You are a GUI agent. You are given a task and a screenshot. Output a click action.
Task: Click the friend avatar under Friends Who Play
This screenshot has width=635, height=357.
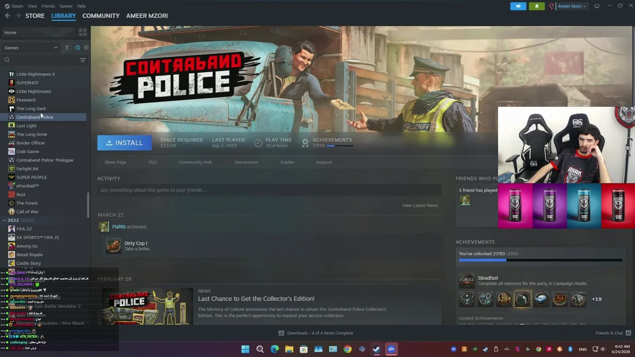(x=465, y=200)
